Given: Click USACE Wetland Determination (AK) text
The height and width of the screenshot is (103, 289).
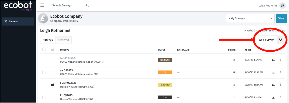Looking at the screenshot, I should pos(79,74).
